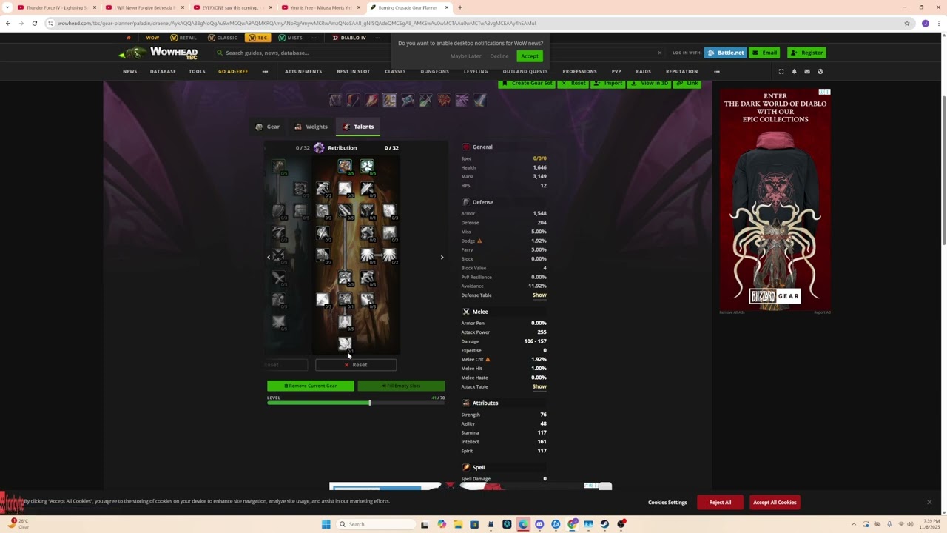Viewport: 947px width, 533px height.
Task: Switch to Mists version
Action: pos(291,38)
